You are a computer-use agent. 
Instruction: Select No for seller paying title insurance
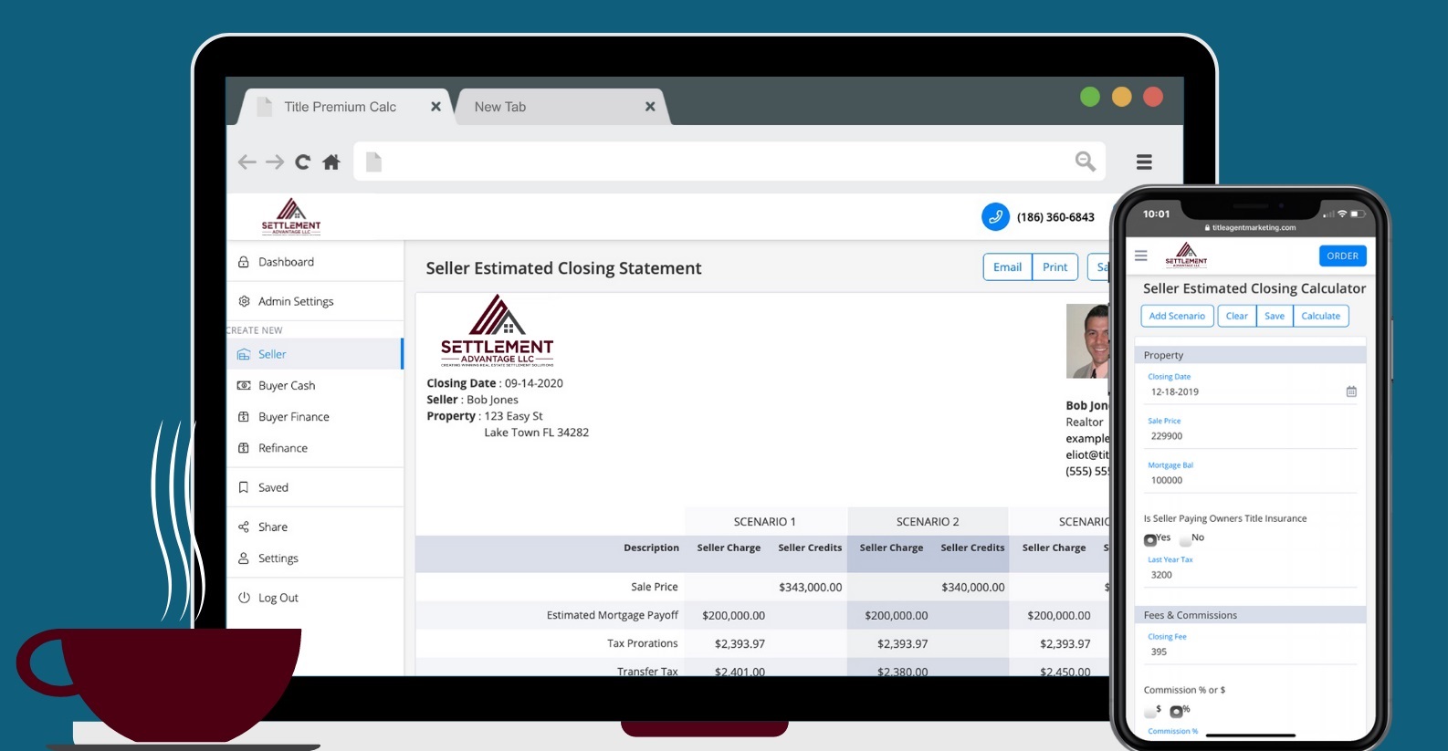[1185, 539]
